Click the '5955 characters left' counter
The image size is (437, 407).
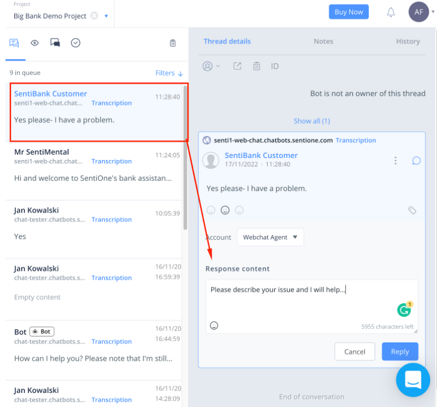tap(387, 327)
